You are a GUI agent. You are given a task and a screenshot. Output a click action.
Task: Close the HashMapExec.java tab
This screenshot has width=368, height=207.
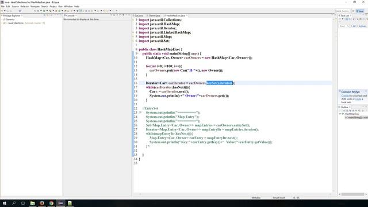(x=187, y=16)
